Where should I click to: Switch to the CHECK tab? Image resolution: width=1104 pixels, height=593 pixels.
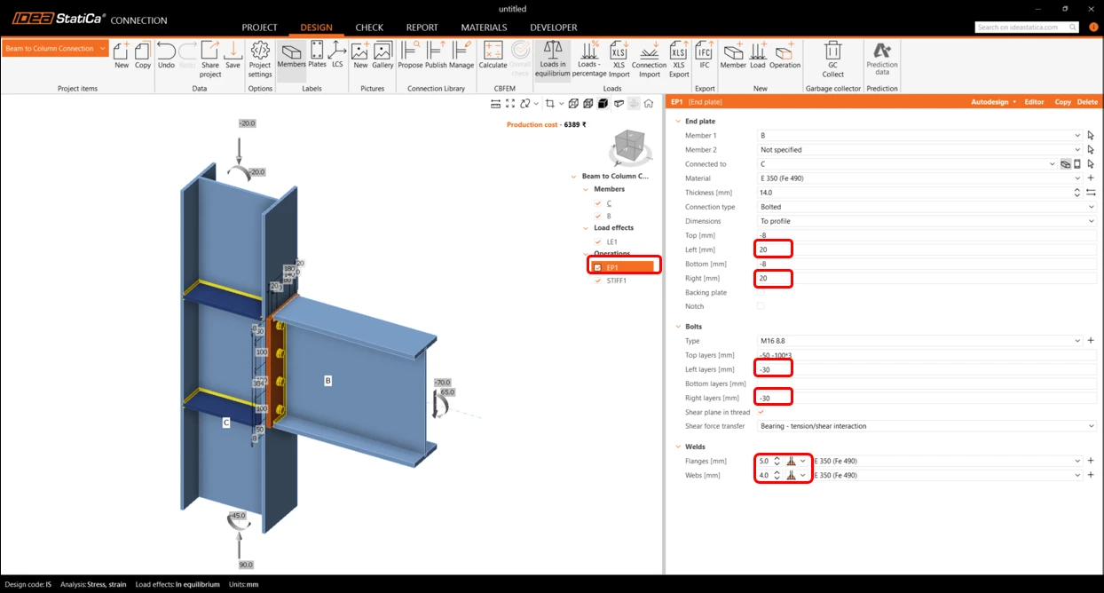pos(369,28)
